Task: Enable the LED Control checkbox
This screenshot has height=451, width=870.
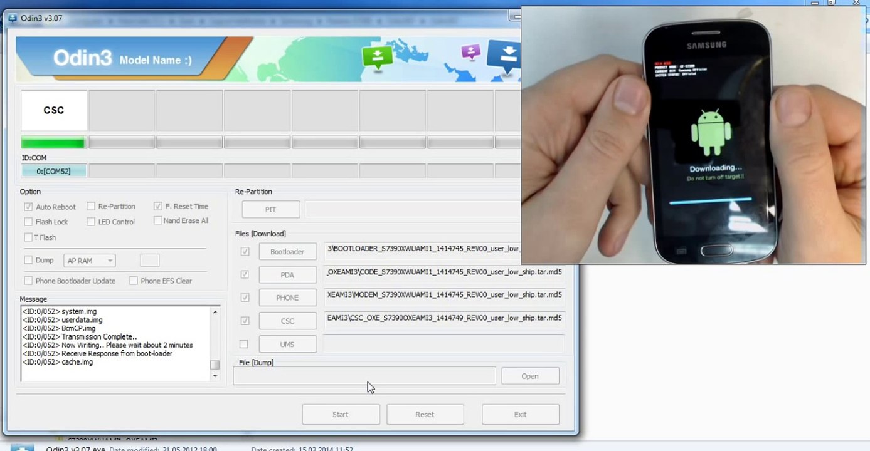Action: [91, 222]
